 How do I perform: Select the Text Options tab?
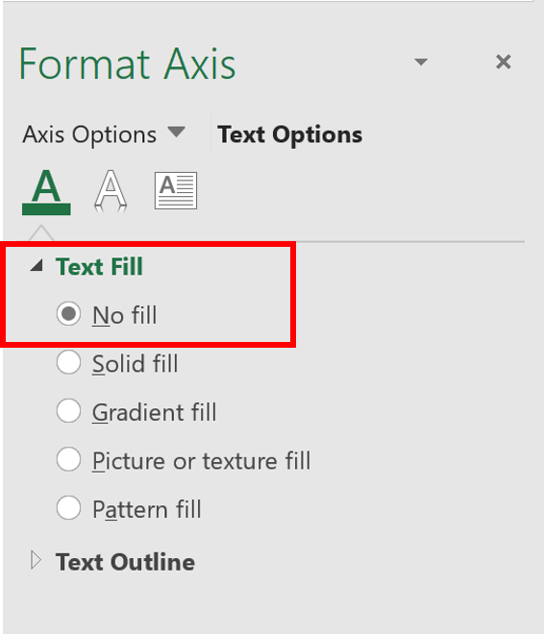[x=289, y=134]
